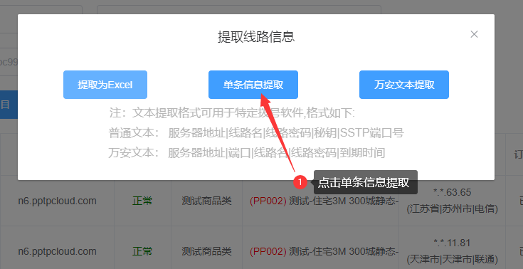Click the 单条信息提取 button
523x269 pixels.
click(253, 85)
